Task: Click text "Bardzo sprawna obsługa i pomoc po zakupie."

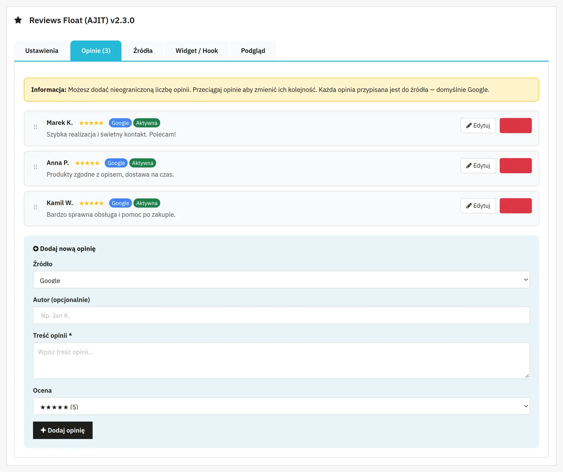Action: [111, 215]
